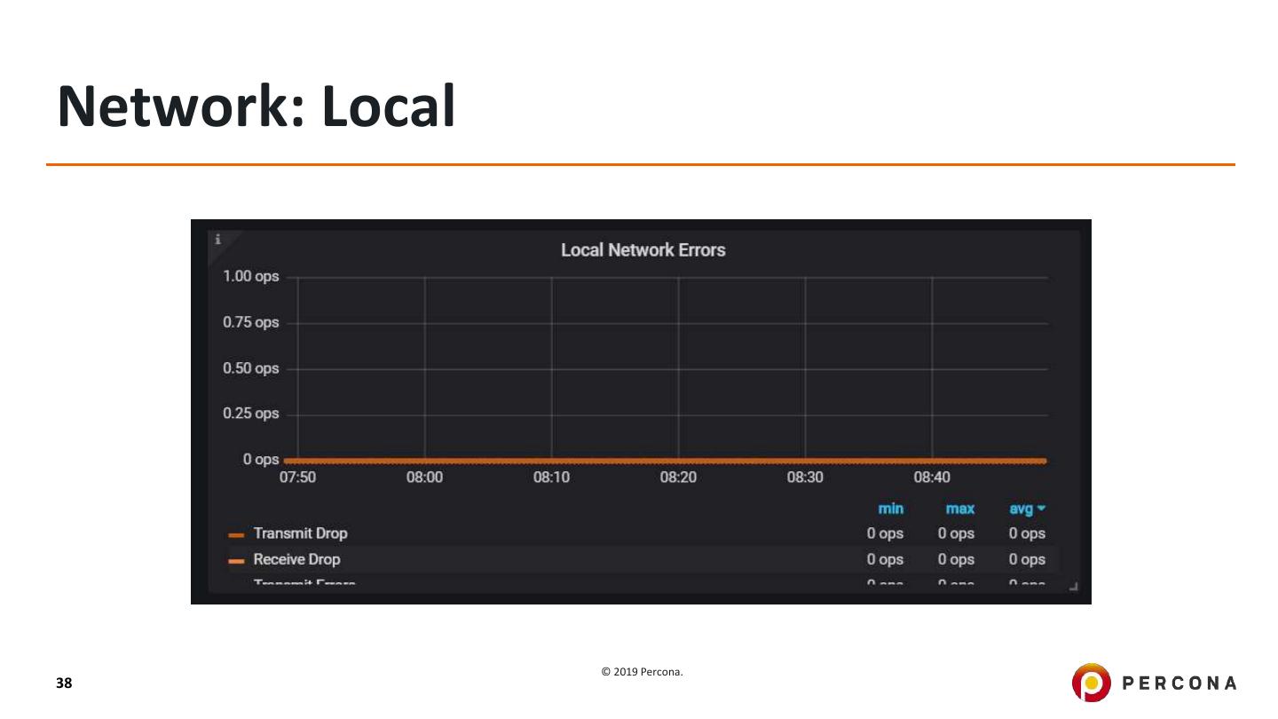This screenshot has height=719, width=1278.
Task: Click the PERCONA wordmark text
Action: point(1179,683)
